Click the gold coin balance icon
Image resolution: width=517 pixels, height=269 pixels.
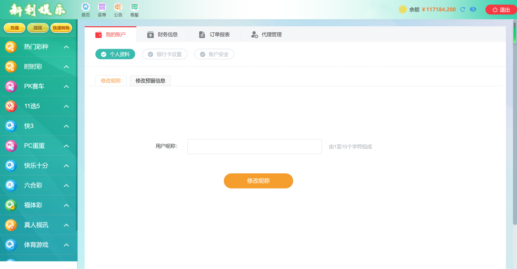pos(403,9)
